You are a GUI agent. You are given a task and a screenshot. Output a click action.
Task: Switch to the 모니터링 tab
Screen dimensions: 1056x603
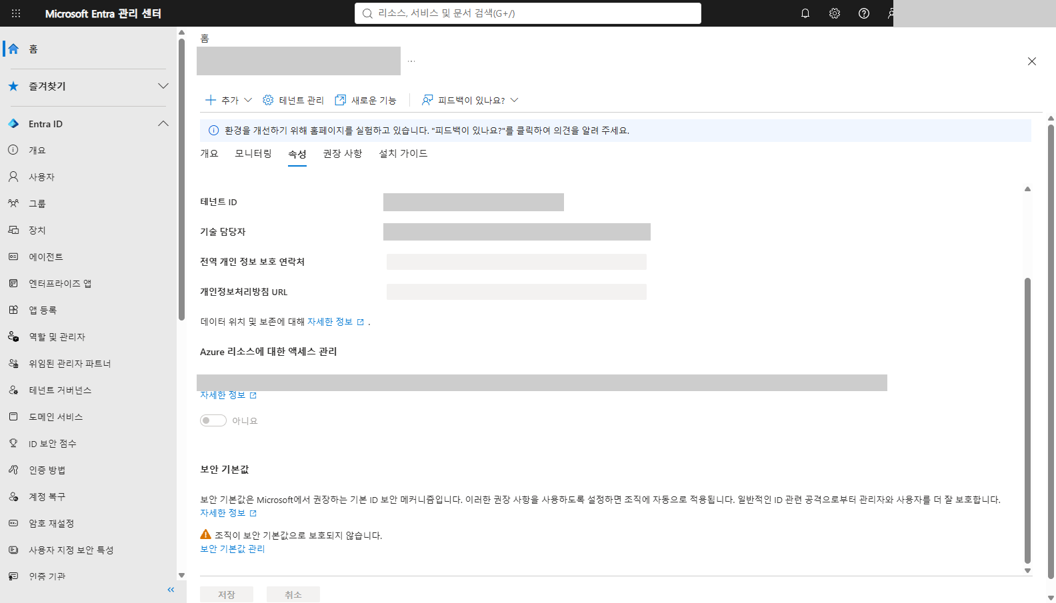coord(253,154)
